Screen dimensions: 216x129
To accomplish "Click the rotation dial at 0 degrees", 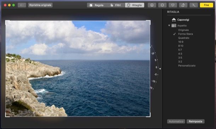I will pos(156,67).
